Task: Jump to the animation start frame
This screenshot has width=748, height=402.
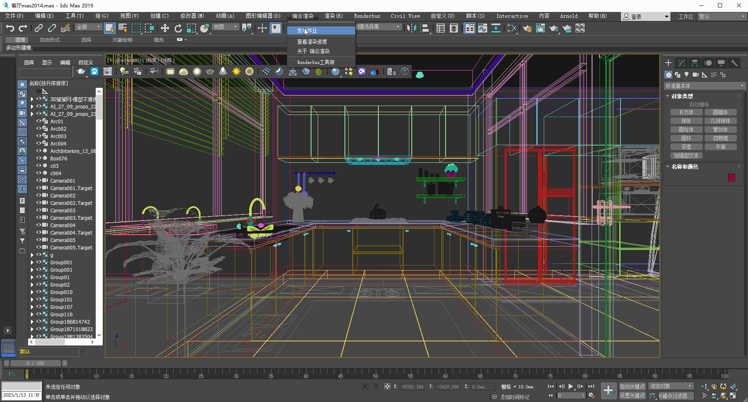Action: [550, 386]
